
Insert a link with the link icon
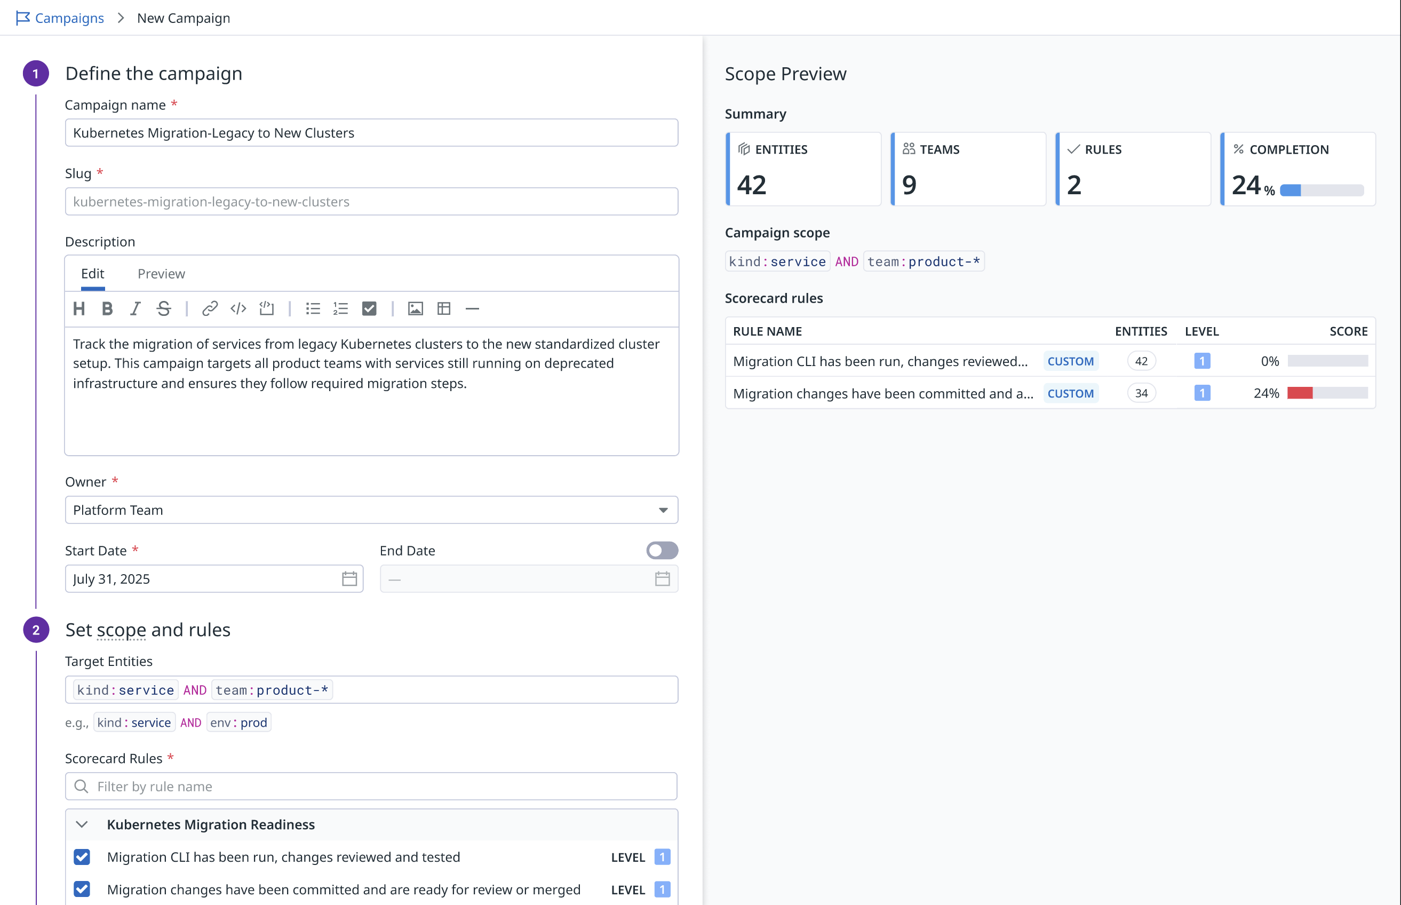tap(210, 308)
